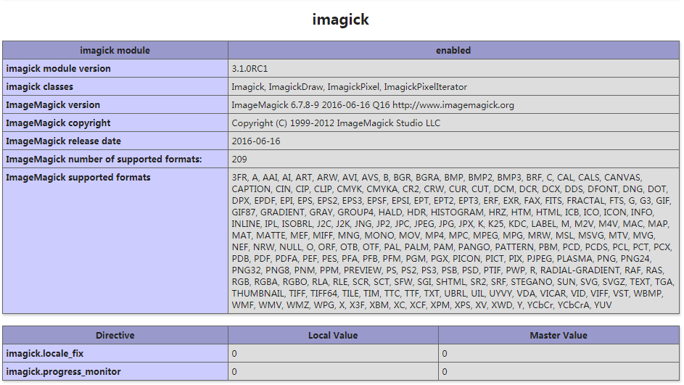The height and width of the screenshot is (385, 684).
Task: Click the 'enabled' header cell
Action: pyautogui.click(x=453, y=51)
